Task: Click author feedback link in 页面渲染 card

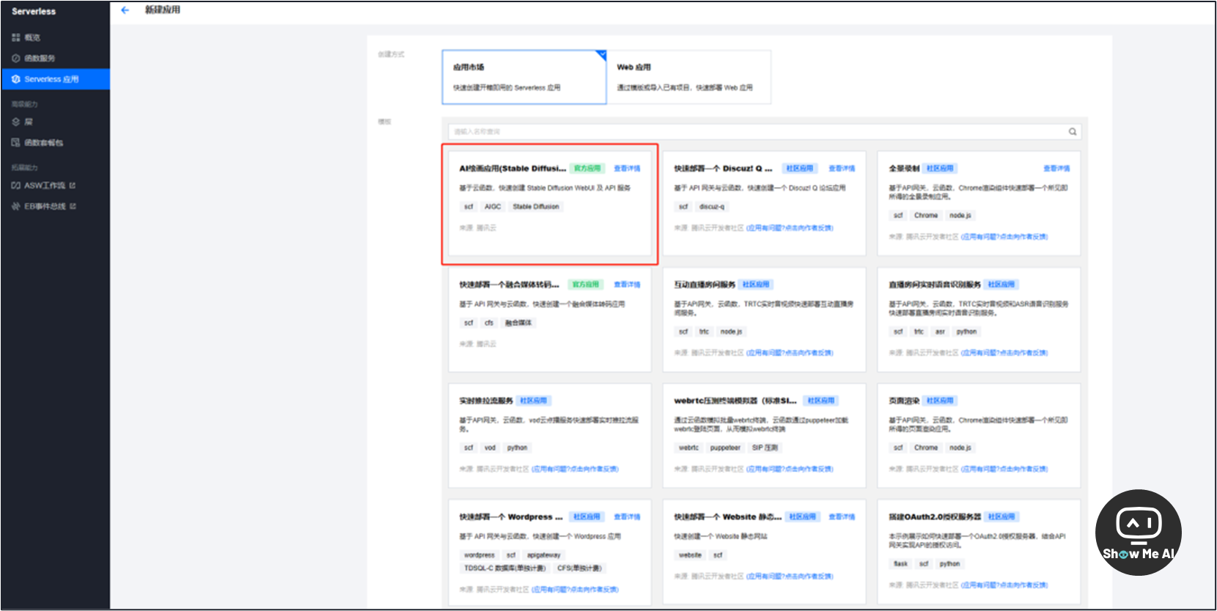Action: pyautogui.click(x=1004, y=469)
